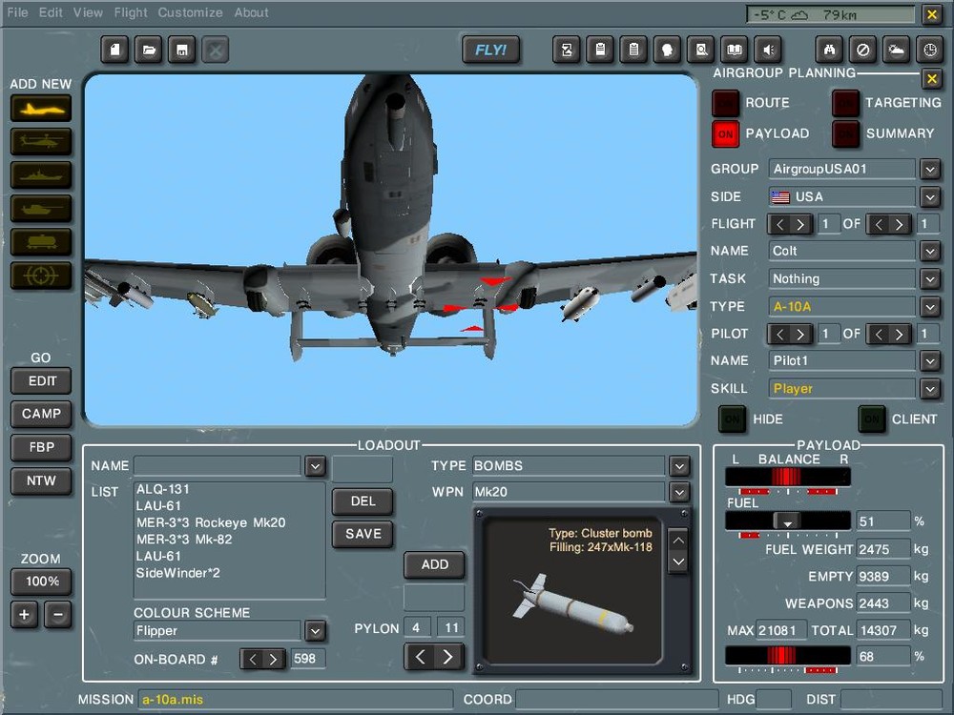The height and width of the screenshot is (715, 954).
Task: Open the File menu
Action: (17, 12)
